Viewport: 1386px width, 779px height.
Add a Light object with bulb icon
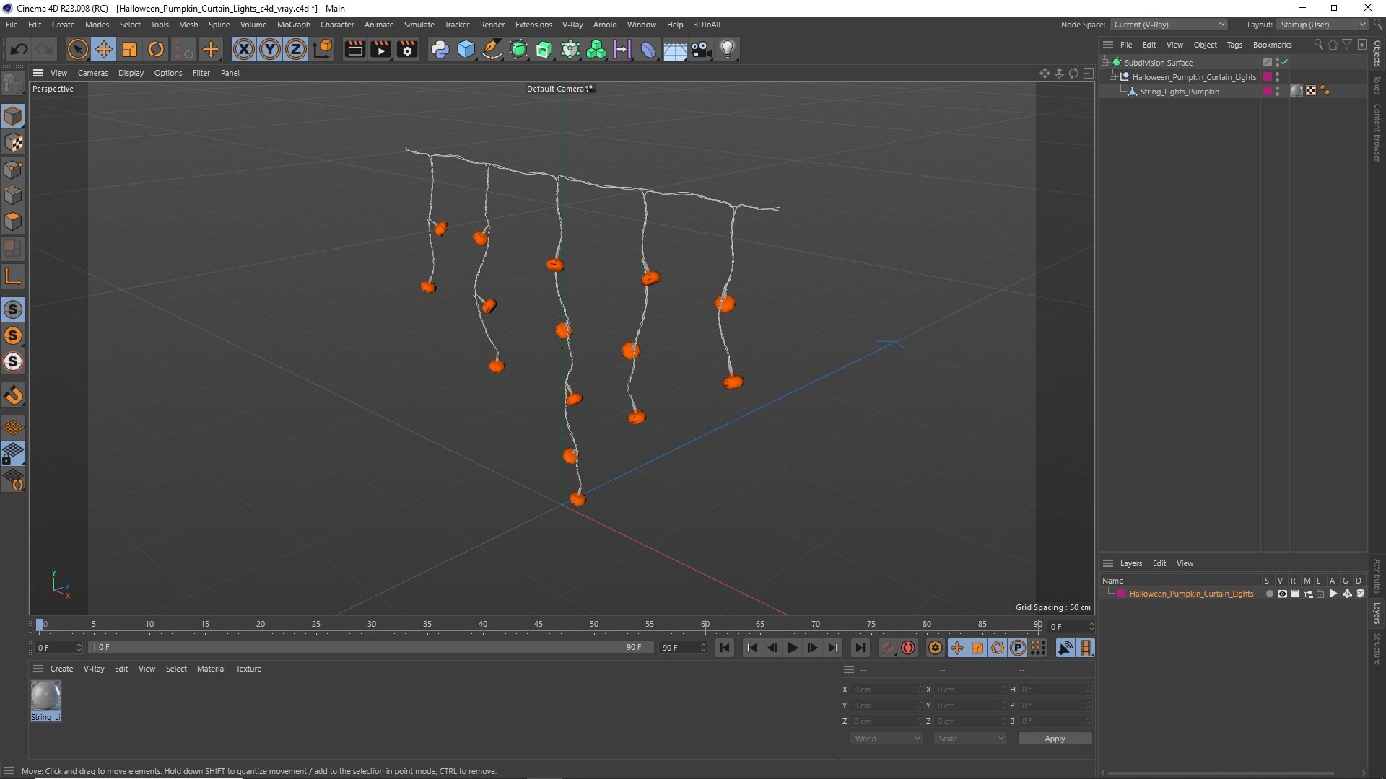coord(728,49)
